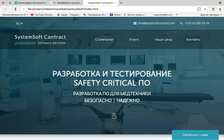
Task: Open a new tab with the plus icon
Action: pos(121,3)
